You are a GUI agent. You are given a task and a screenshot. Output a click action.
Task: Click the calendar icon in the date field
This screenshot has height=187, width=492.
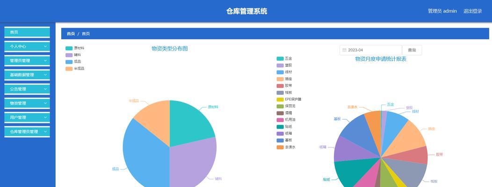point(345,50)
